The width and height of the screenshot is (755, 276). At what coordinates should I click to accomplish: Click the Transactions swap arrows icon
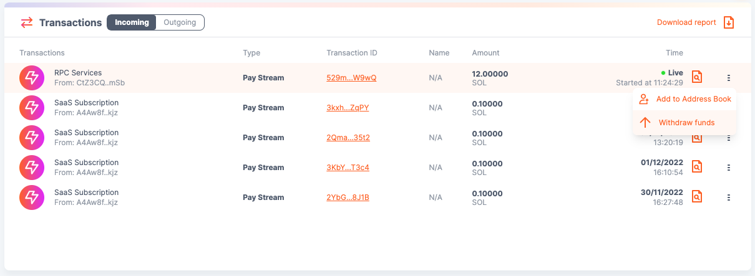click(x=27, y=22)
